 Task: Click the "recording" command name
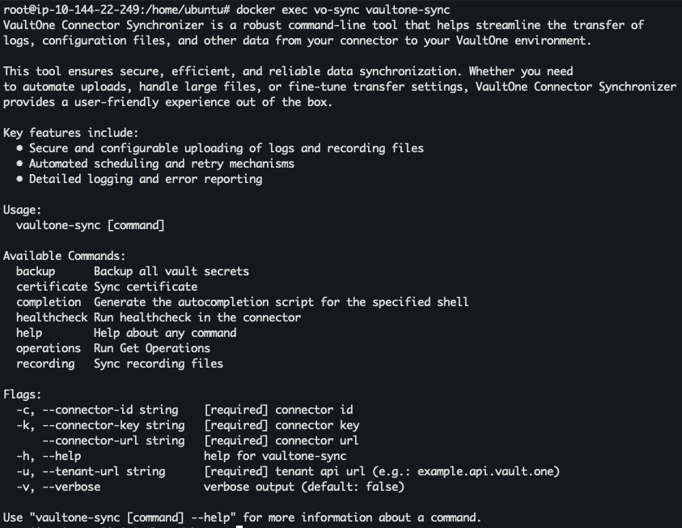coord(45,364)
